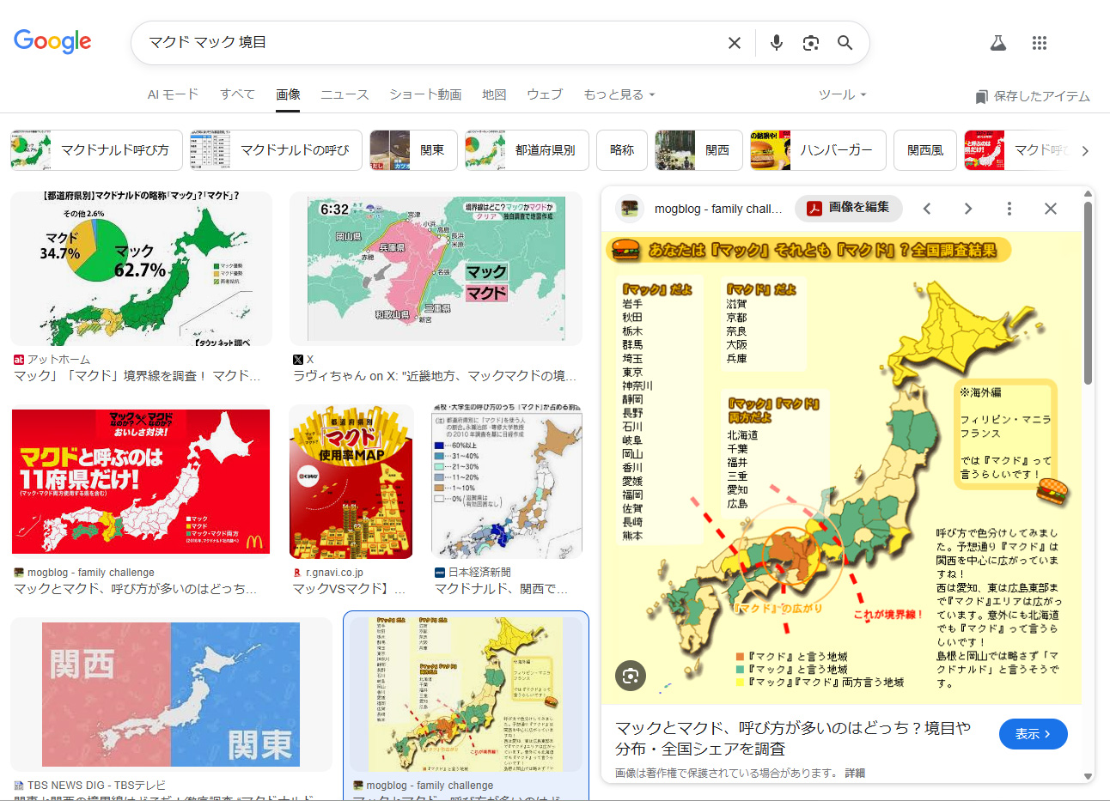Expand the もっと見る dropdown
The width and height of the screenshot is (1110, 801).
pyautogui.click(x=619, y=94)
